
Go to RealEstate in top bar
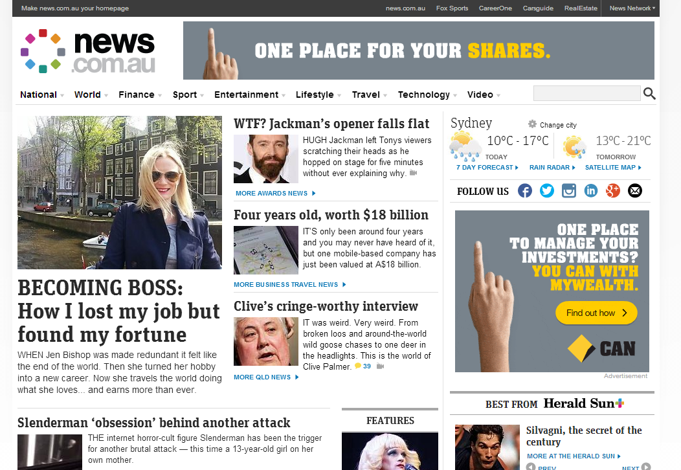pos(581,8)
